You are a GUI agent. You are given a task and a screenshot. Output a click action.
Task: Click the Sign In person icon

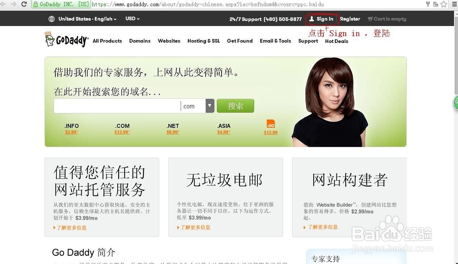[312, 19]
